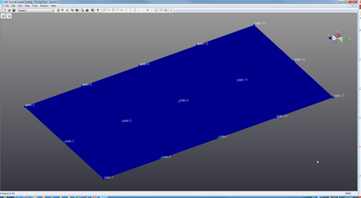The height and width of the screenshot is (198, 361).
Task: Click the yellow Help question mark icon
Action: pos(98,10)
